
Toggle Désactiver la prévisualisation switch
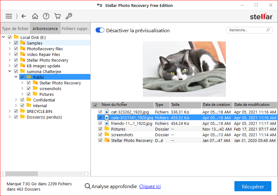[100, 30]
